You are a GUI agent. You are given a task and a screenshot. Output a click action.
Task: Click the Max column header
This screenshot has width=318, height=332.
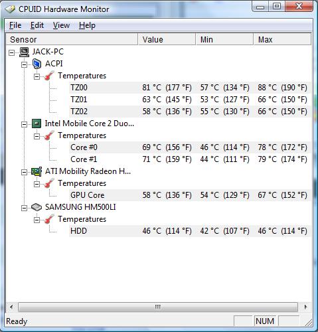[282, 39]
